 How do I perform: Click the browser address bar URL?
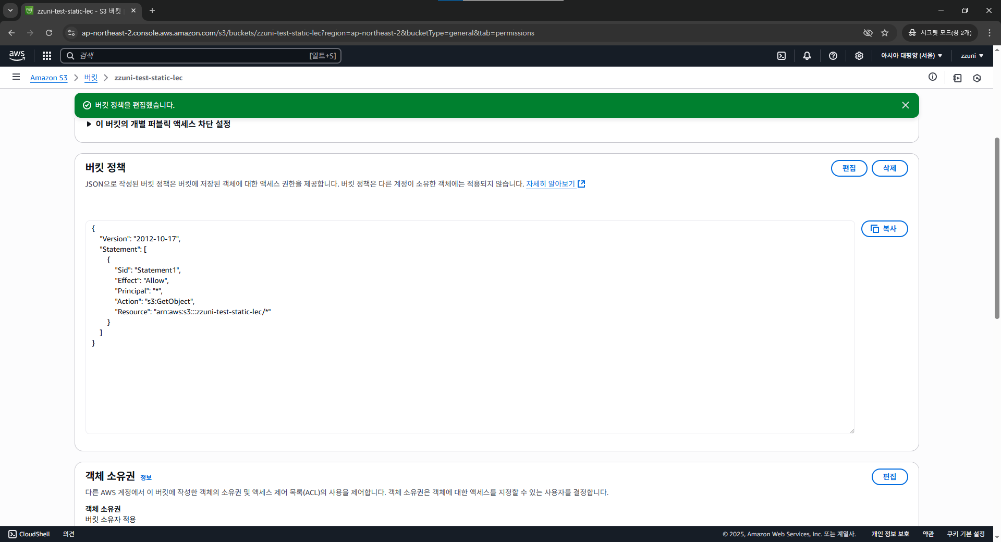(308, 33)
